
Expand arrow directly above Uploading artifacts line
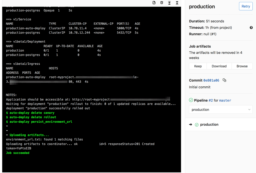(7, 131)
